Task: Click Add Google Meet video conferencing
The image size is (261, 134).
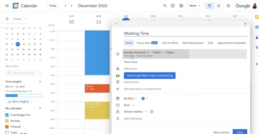Action: (150, 76)
